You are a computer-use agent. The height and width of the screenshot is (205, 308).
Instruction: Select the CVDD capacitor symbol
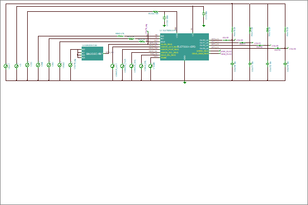(164, 18)
